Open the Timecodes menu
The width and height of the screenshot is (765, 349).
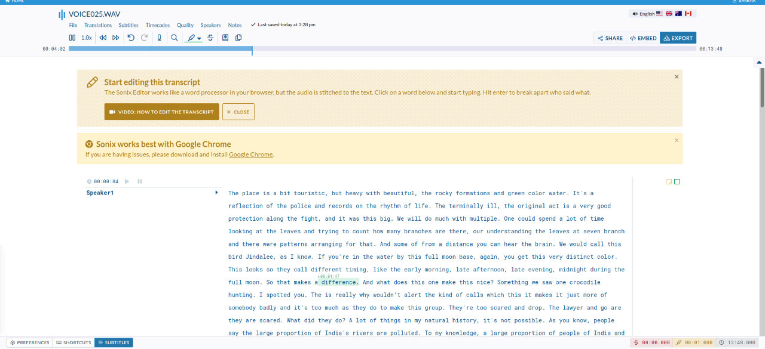coord(158,25)
